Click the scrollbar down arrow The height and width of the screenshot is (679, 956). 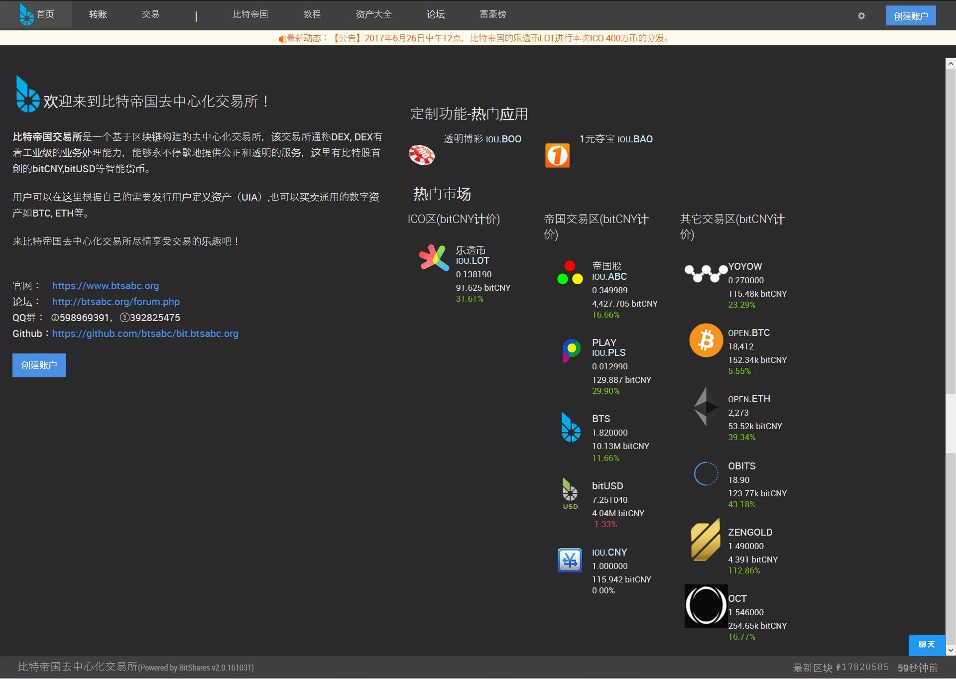951,651
